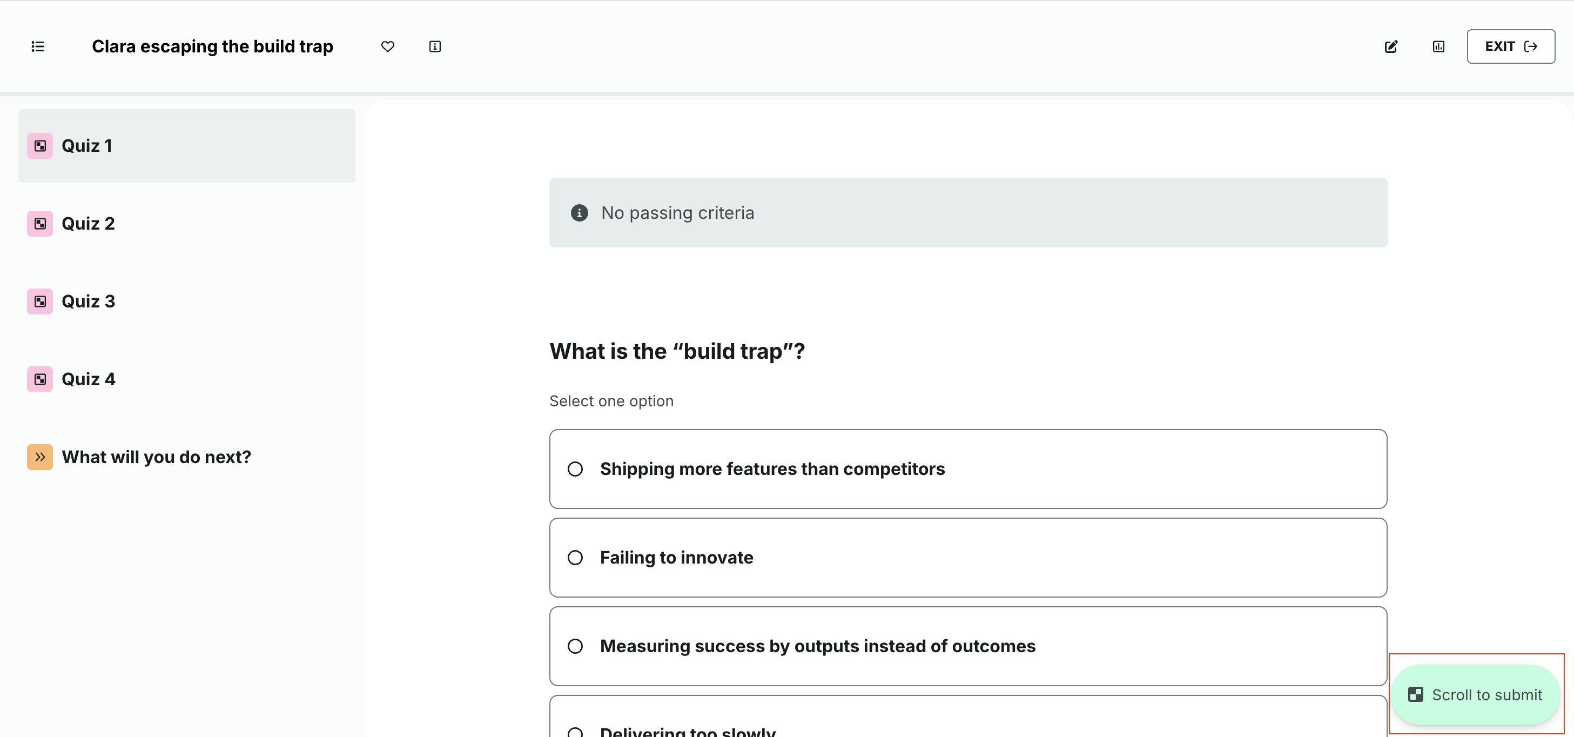This screenshot has width=1574, height=737.
Task: Open the results chart icon
Action: [x=1438, y=46]
